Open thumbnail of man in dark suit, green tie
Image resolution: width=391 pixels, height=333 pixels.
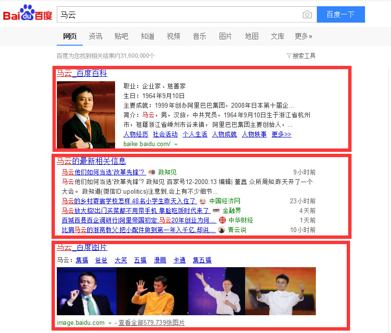pyautogui.click(x=87, y=291)
